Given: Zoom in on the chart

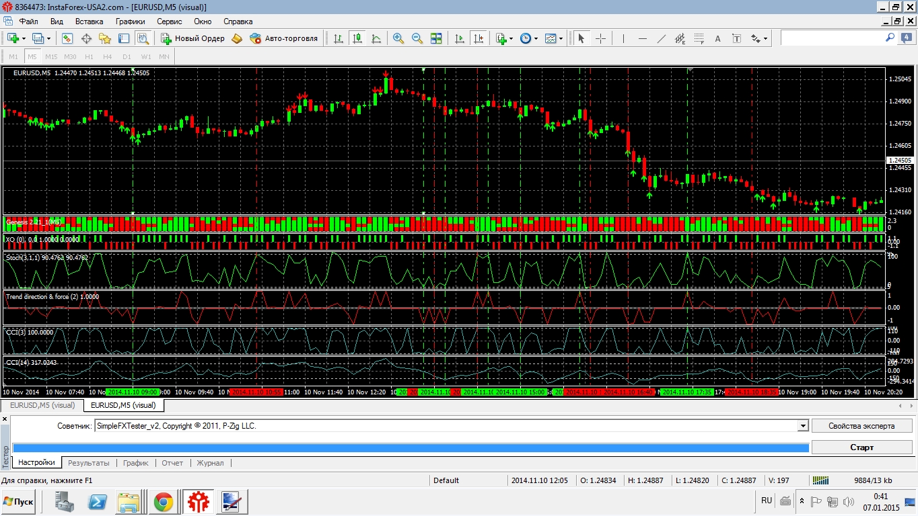Looking at the screenshot, I should 398,38.
